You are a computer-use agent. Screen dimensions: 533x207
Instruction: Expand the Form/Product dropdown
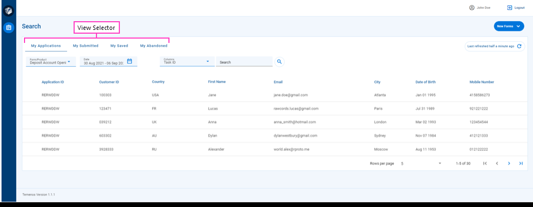point(51,61)
